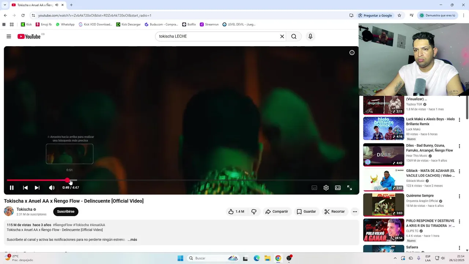This screenshot has width=469, height=264.
Task: Open browser tab search dropdown
Action: 5,5
